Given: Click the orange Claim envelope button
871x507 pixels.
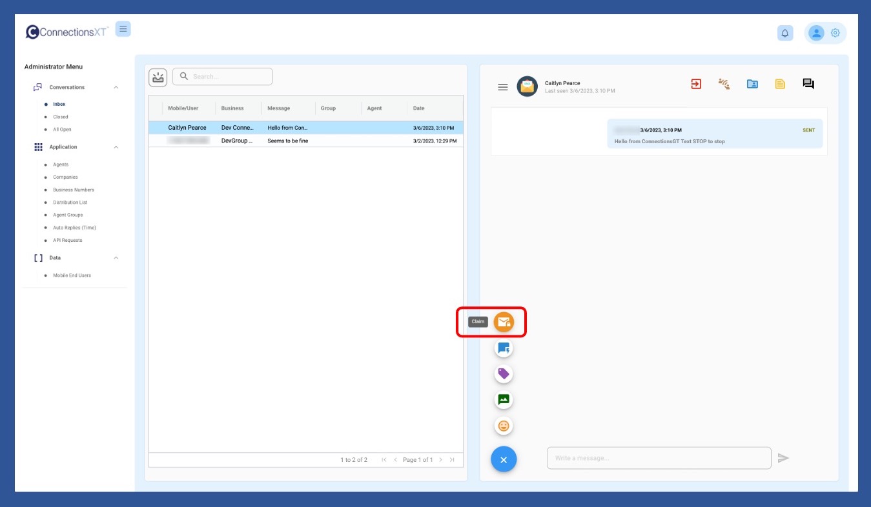Looking at the screenshot, I should tap(504, 322).
